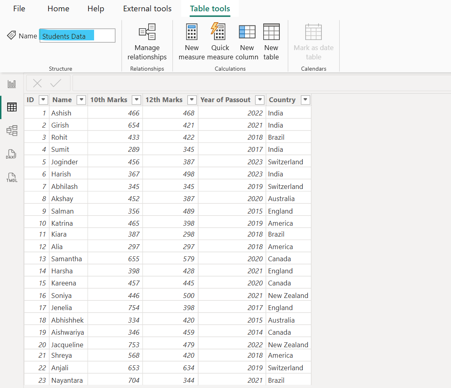This screenshot has width=451, height=388.
Task: Open the File menu
Action: (x=19, y=8)
